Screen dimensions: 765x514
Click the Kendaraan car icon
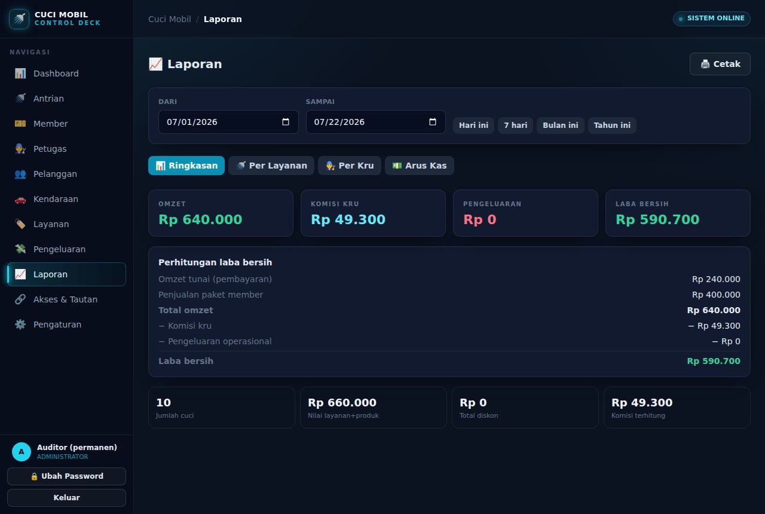click(x=20, y=199)
